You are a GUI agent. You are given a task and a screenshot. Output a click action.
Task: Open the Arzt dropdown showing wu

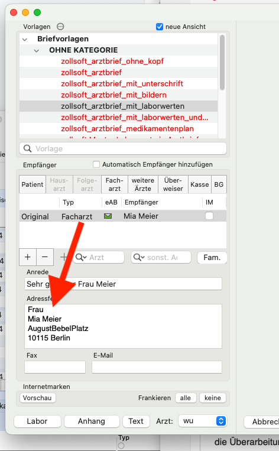203,421
